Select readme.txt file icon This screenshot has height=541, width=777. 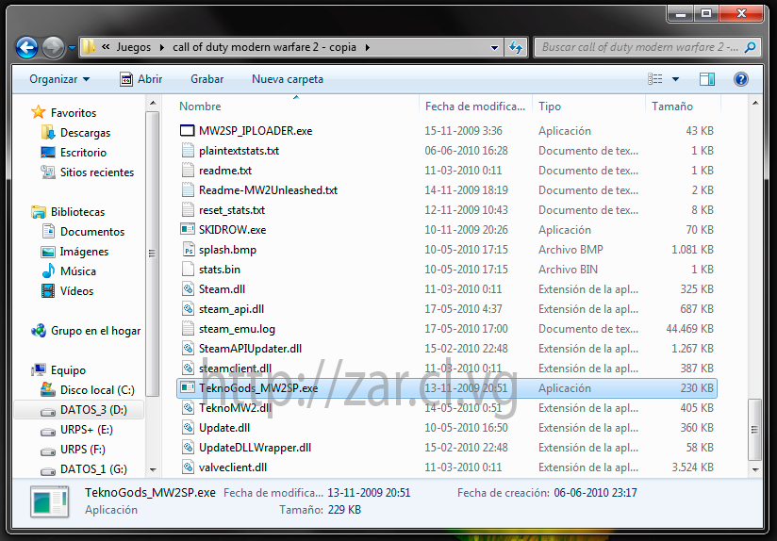coord(188,171)
